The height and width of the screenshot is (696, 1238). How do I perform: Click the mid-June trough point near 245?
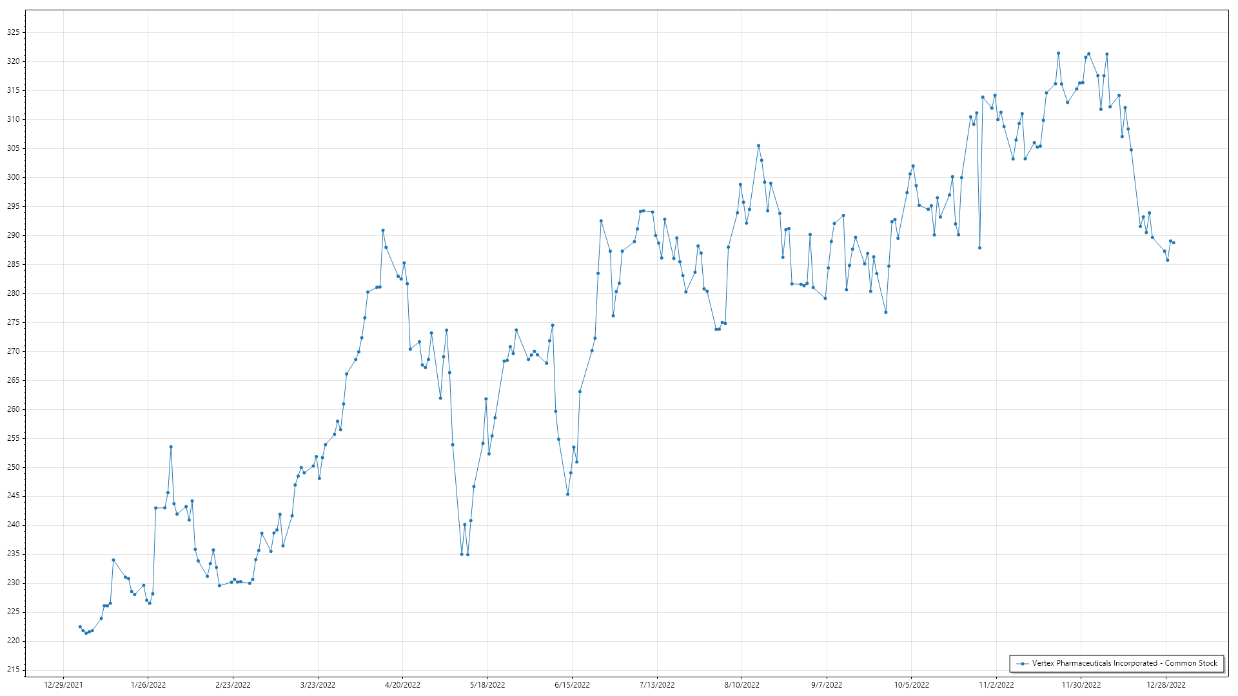point(567,494)
